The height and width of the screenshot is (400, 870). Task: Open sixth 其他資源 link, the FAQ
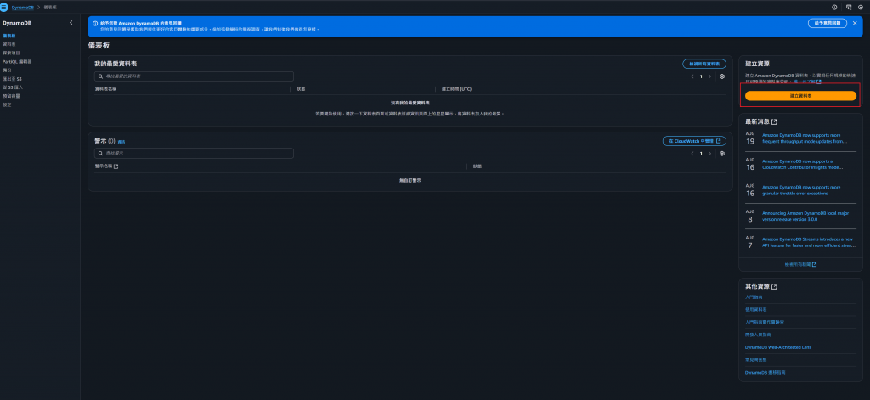pos(755,359)
